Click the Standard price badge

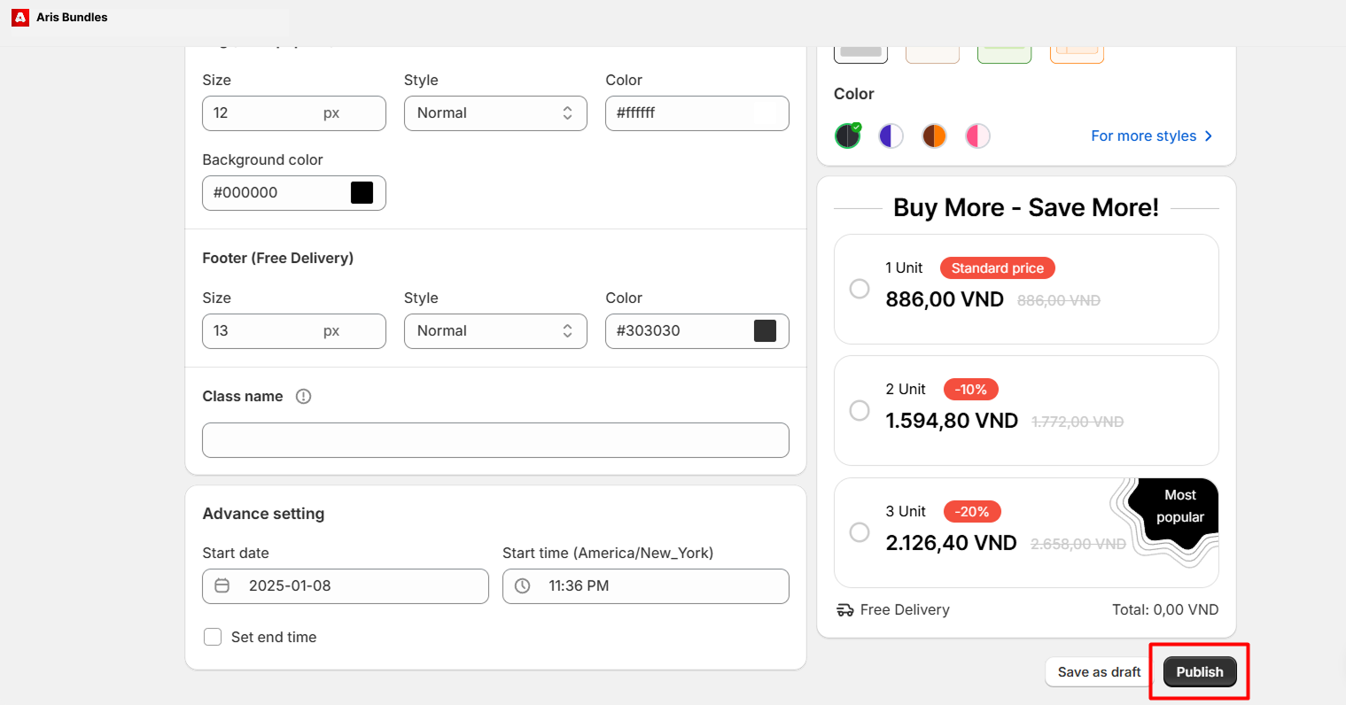(x=998, y=267)
